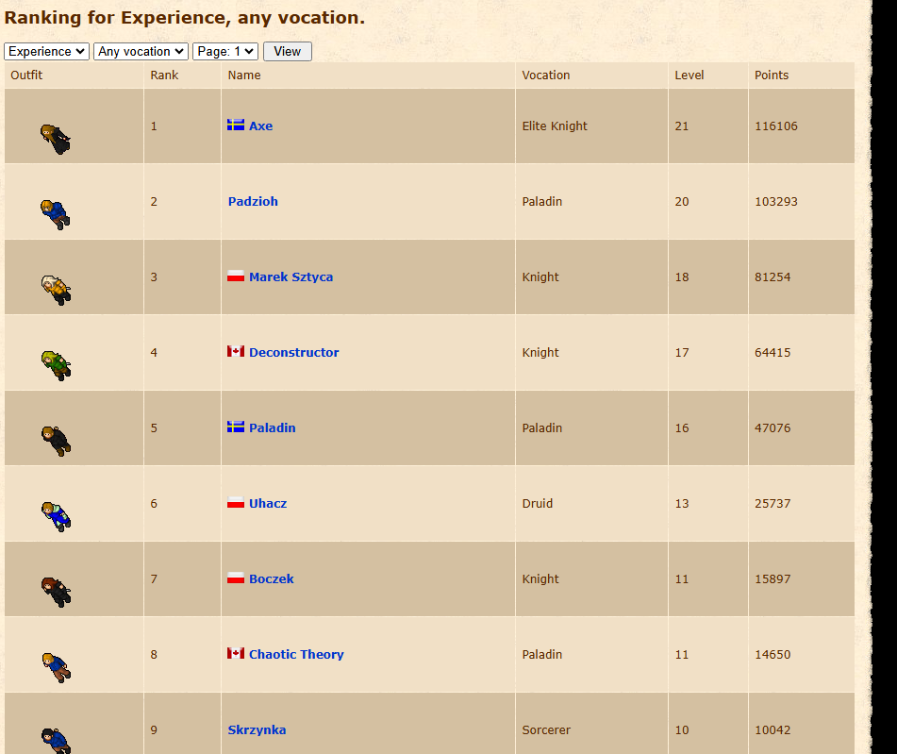Click Boczek's character outfit sprite
Viewport: 897px width, 754px height.
tap(56, 591)
